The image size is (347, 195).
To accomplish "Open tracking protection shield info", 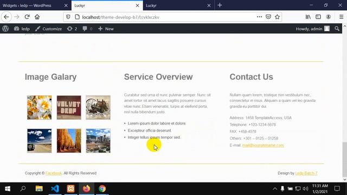I will pos(68,17).
